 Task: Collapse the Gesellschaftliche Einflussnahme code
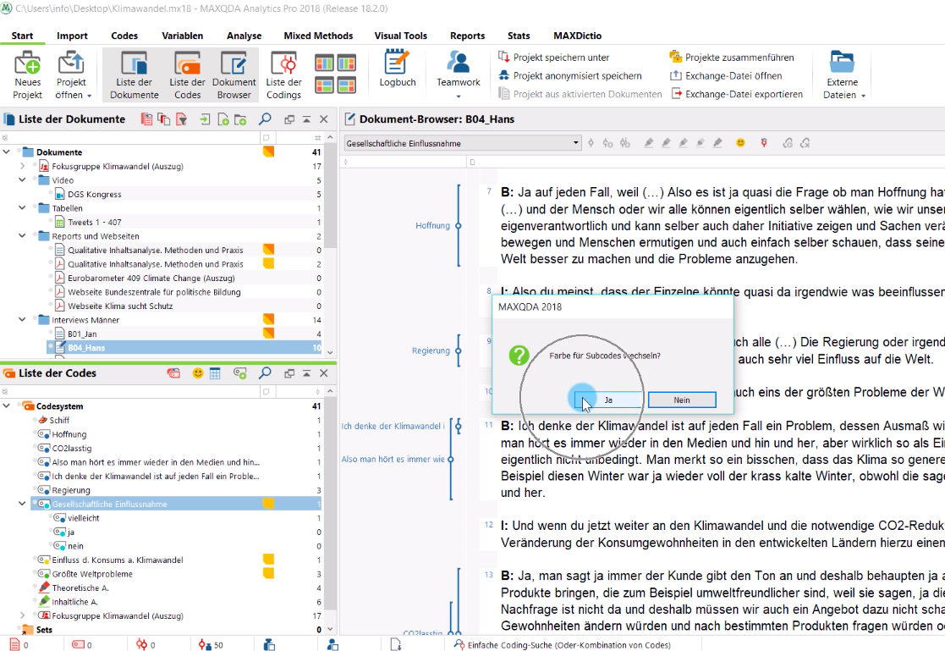[22, 504]
